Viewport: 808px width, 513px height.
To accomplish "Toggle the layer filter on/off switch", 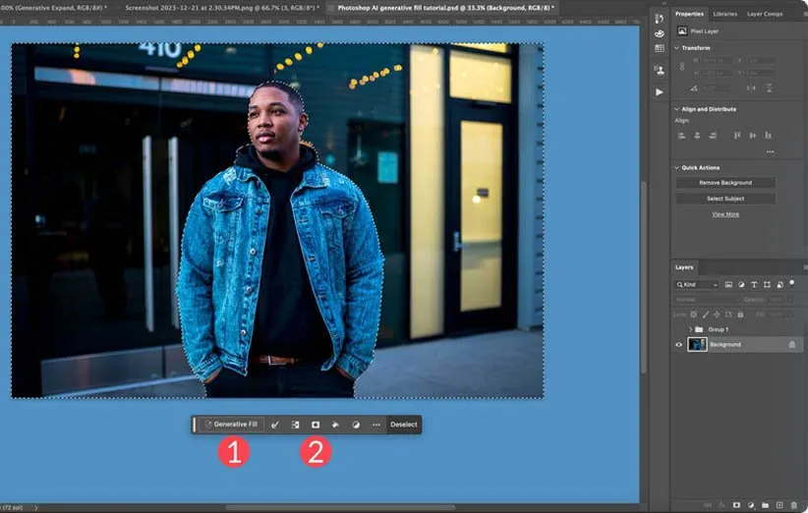I will 792,282.
